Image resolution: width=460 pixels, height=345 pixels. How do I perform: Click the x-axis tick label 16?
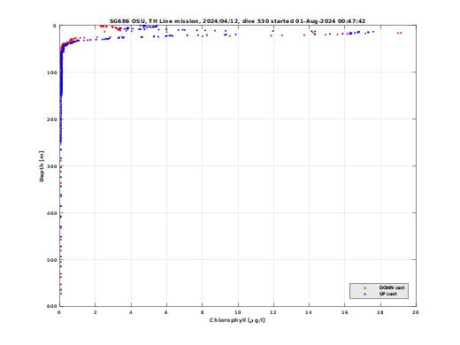344,312
